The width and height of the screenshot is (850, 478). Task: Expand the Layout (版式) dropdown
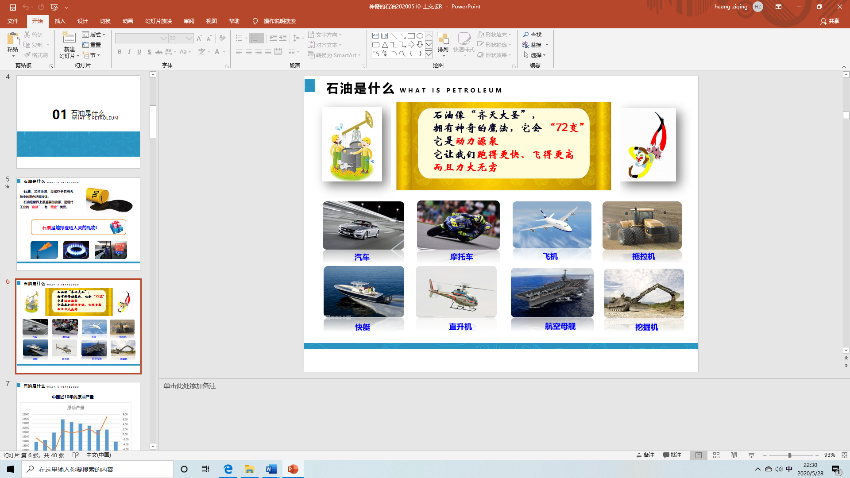(x=94, y=35)
